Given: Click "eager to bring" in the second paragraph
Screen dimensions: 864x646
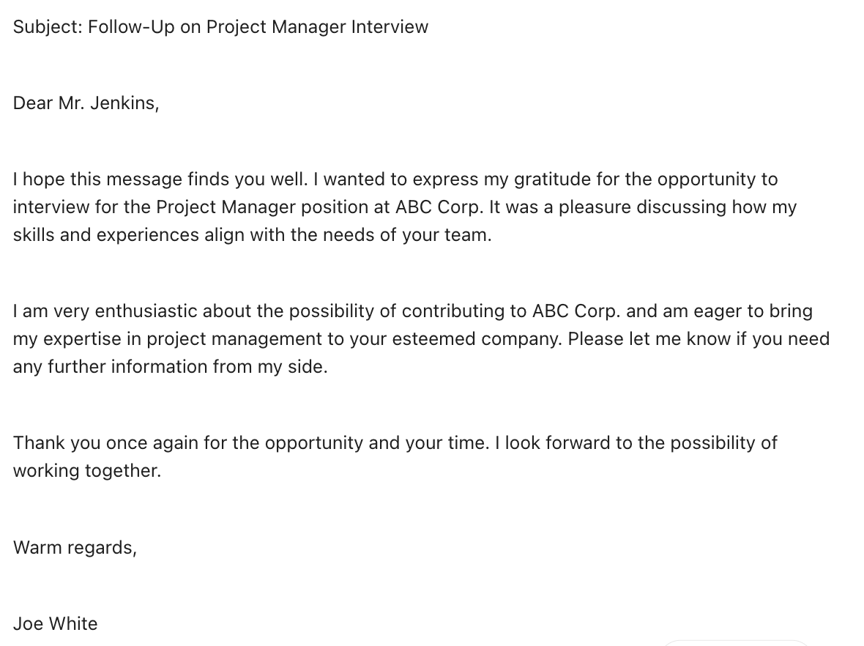Looking at the screenshot, I should pos(748,311).
